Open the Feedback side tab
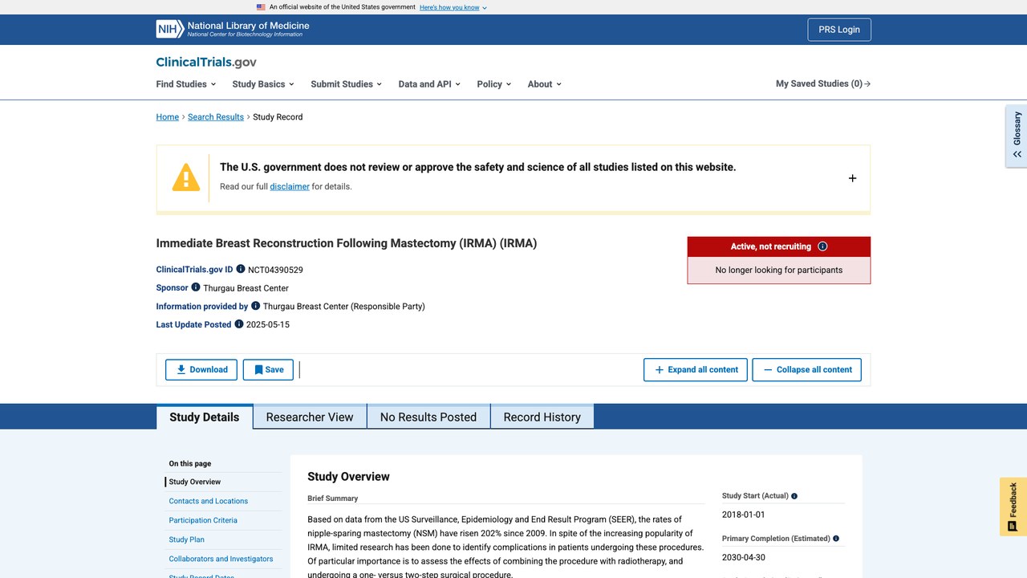Image resolution: width=1027 pixels, height=578 pixels. (1013, 507)
